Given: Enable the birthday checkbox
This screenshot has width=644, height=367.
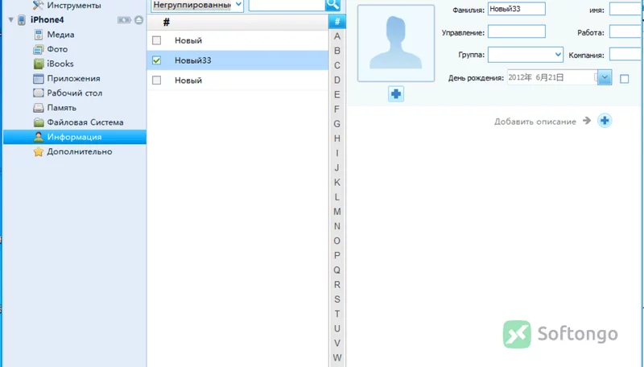Looking at the screenshot, I should click(625, 79).
